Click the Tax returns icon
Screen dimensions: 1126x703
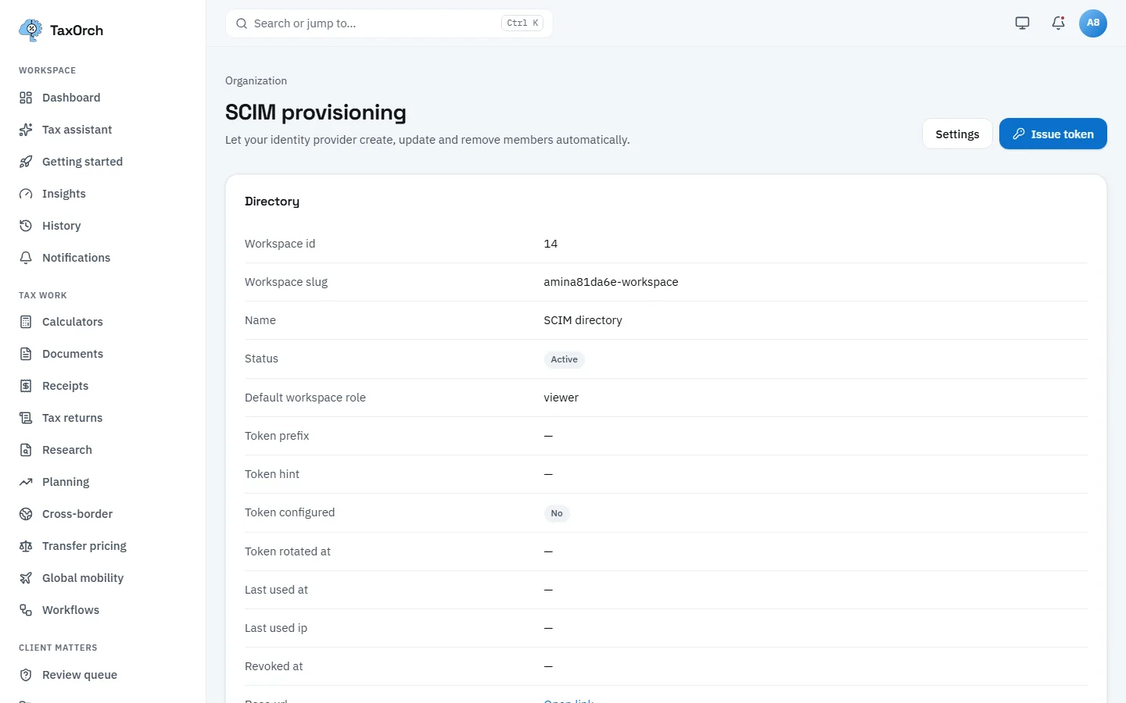pos(26,418)
